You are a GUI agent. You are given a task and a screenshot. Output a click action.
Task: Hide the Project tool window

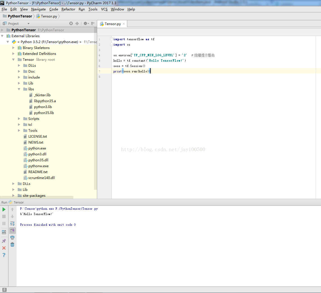(93, 23)
